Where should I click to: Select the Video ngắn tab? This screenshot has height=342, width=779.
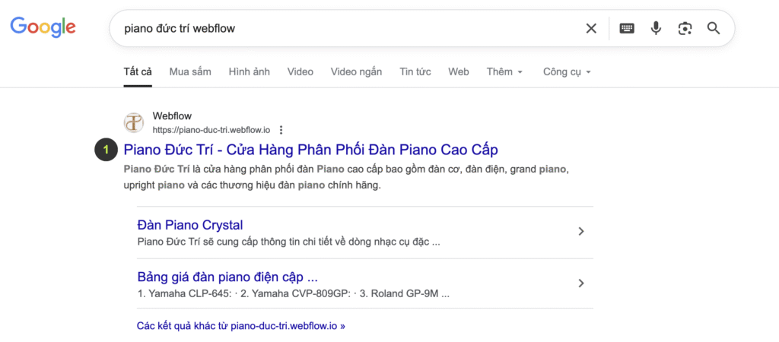coord(356,72)
